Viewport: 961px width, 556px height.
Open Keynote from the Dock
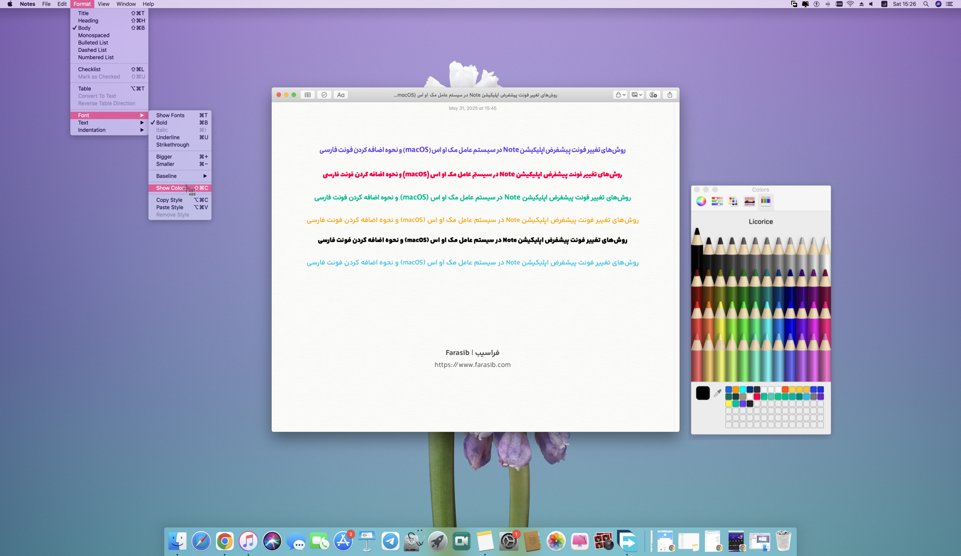point(367,541)
